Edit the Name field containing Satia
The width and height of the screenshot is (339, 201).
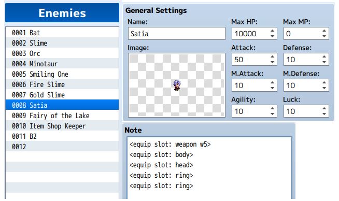pyautogui.click(x=177, y=34)
